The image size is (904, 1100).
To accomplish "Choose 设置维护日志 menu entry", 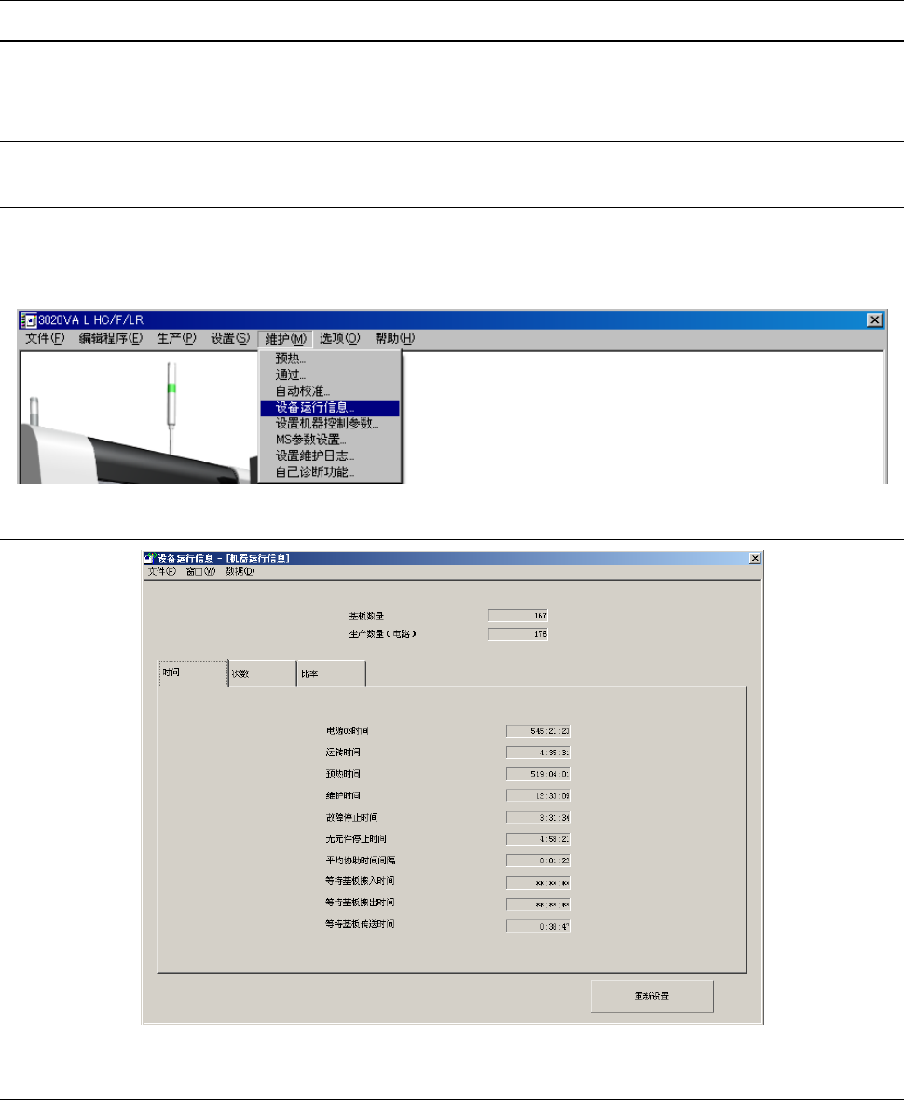I will [x=330, y=456].
